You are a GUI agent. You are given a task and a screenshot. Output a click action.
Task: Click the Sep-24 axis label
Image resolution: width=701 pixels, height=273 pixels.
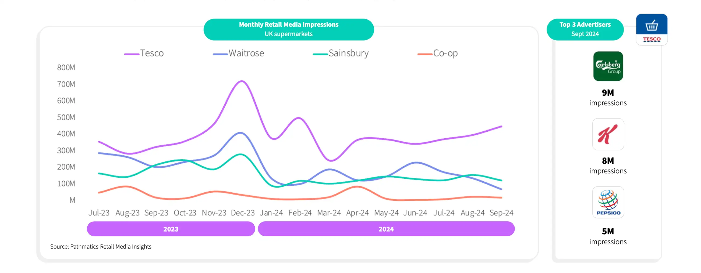coord(501,213)
